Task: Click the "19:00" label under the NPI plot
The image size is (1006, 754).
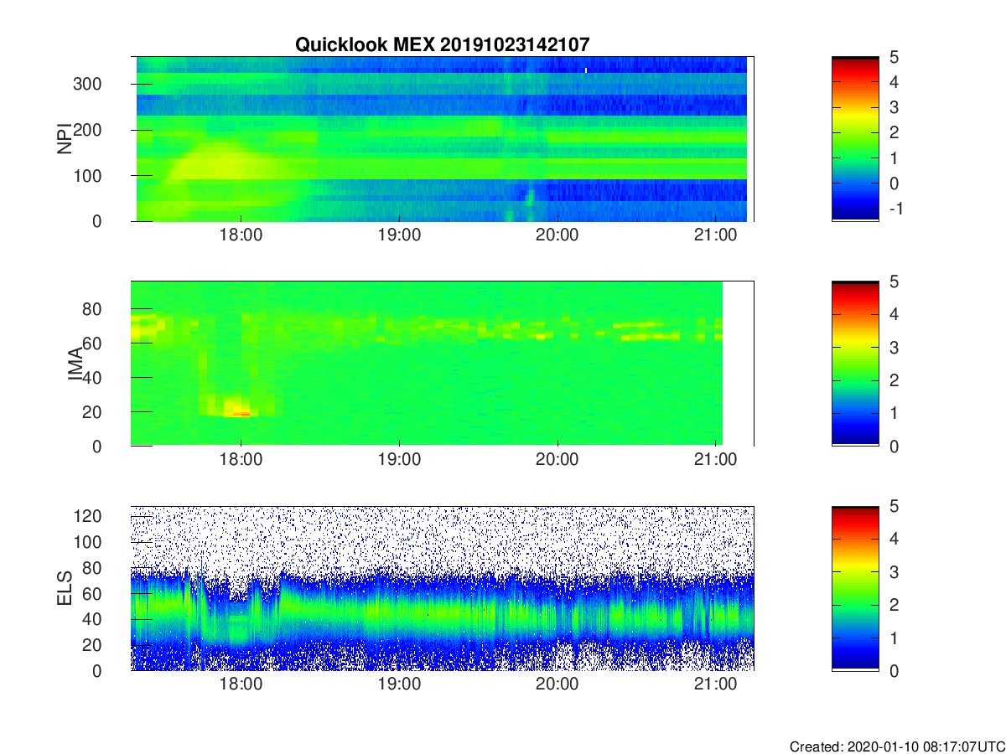Action: point(399,236)
